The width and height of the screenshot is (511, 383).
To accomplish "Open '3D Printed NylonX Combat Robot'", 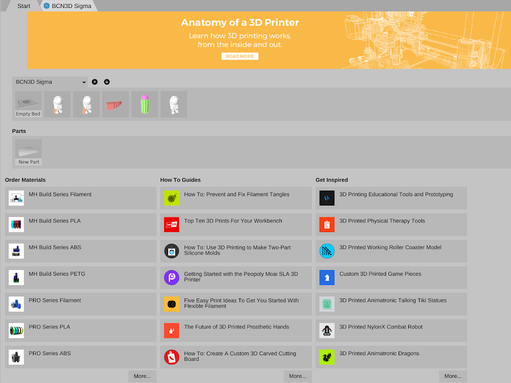I will pyautogui.click(x=380, y=327).
